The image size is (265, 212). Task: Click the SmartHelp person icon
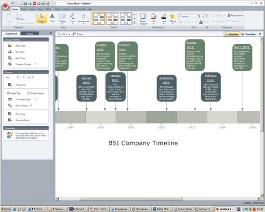pyautogui.click(x=10, y=135)
